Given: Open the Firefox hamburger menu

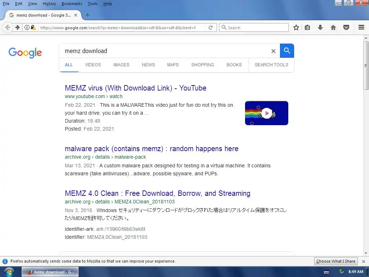Looking at the screenshot, I should pos(361,27).
